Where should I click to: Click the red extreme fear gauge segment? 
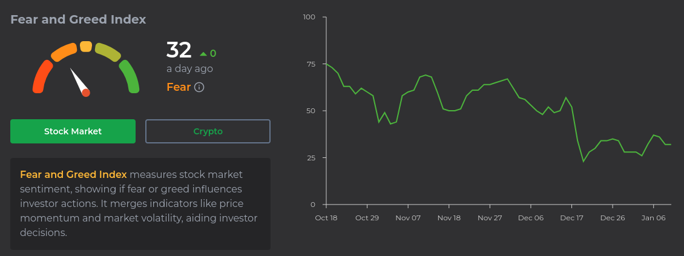(41, 76)
